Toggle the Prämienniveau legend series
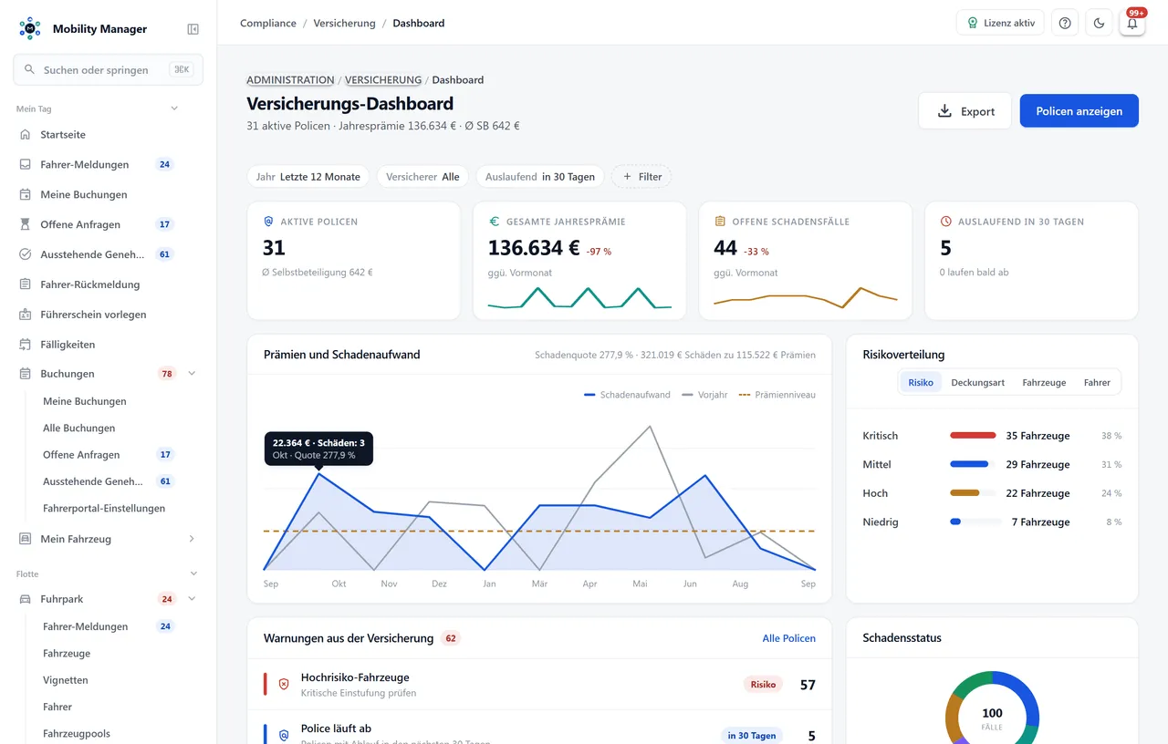 [777, 395]
